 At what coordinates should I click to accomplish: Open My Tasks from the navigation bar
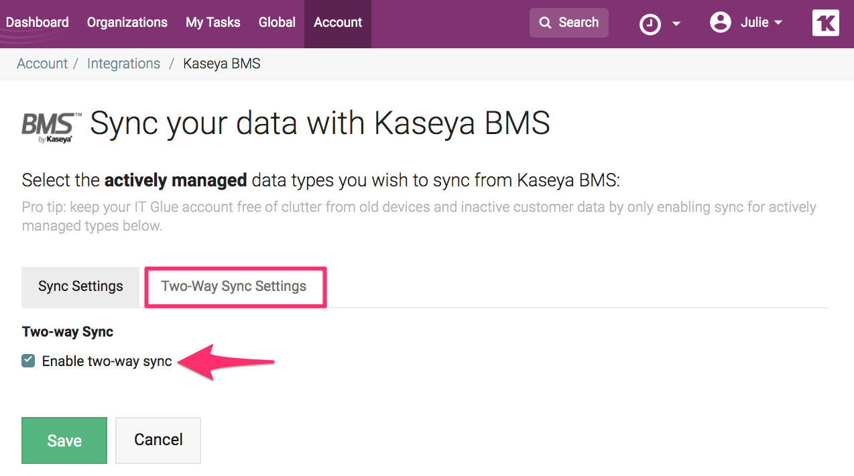[x=212, y=22]
